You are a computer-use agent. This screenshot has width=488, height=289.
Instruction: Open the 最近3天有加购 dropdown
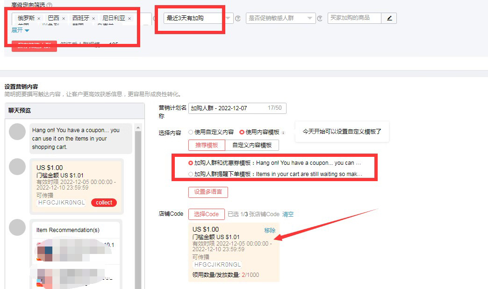(198, 18)
